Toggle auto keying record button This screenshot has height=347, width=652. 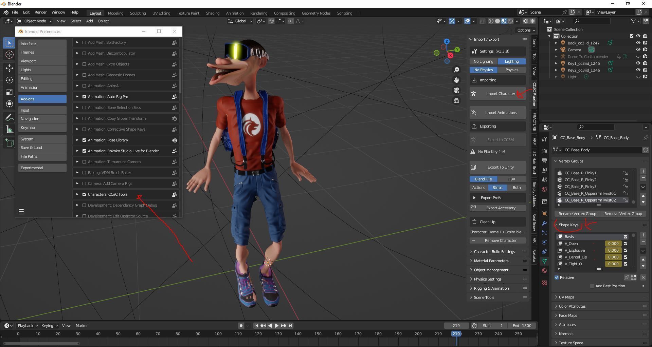coord(241,326)
